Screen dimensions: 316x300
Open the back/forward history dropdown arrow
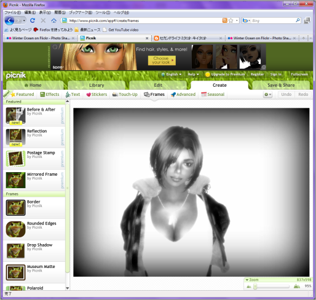[x=24, y=20]
